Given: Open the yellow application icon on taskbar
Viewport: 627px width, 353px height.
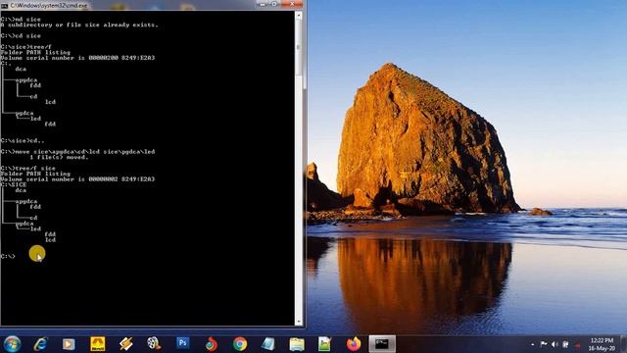Looking at the screenshot, I should tap(97, 344).
